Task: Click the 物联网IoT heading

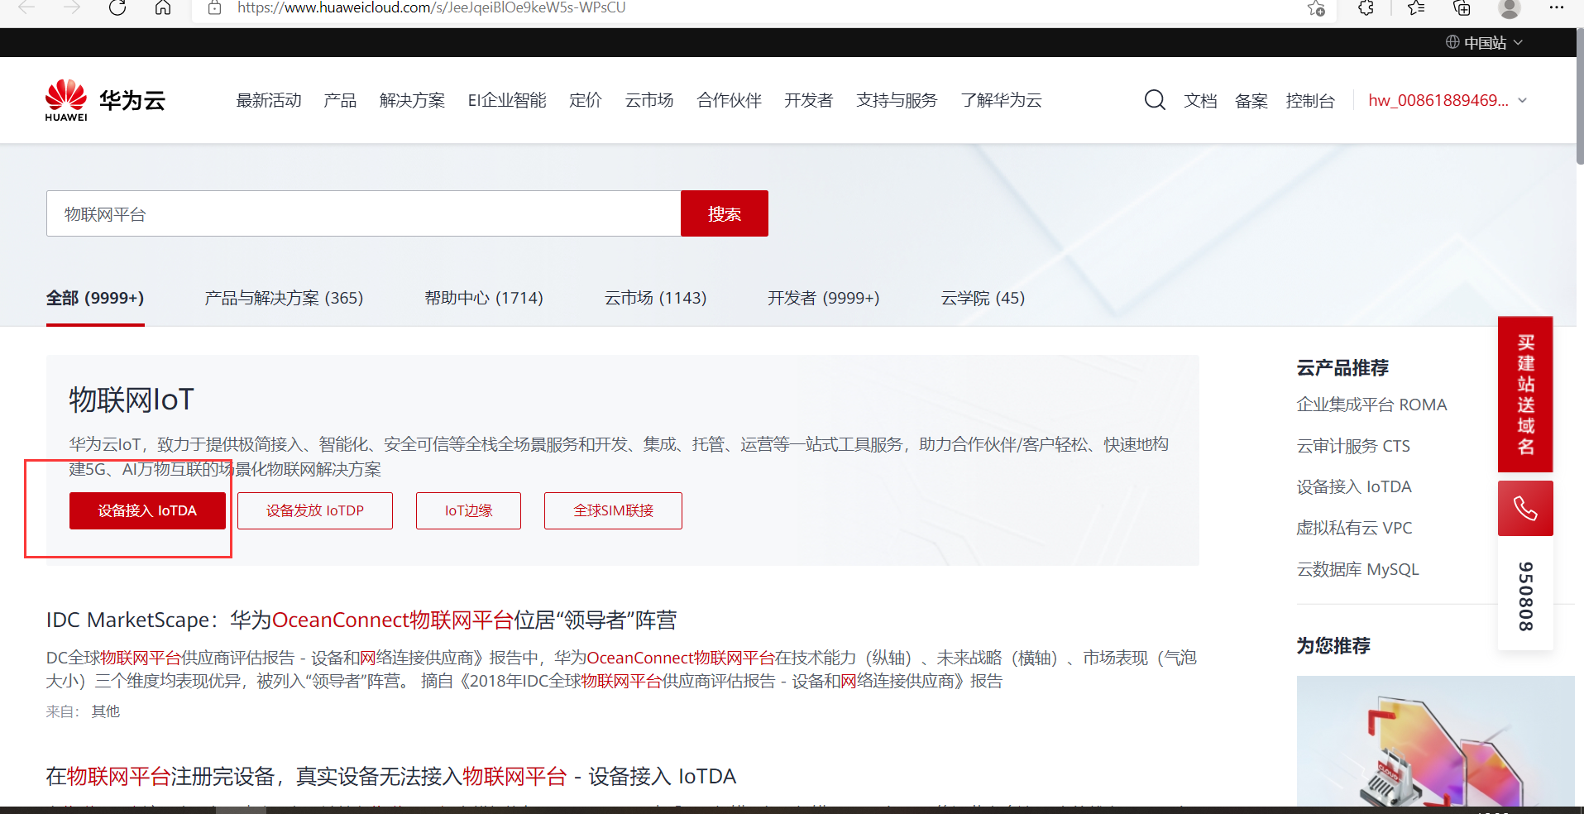Action: [x=132, y=400]
